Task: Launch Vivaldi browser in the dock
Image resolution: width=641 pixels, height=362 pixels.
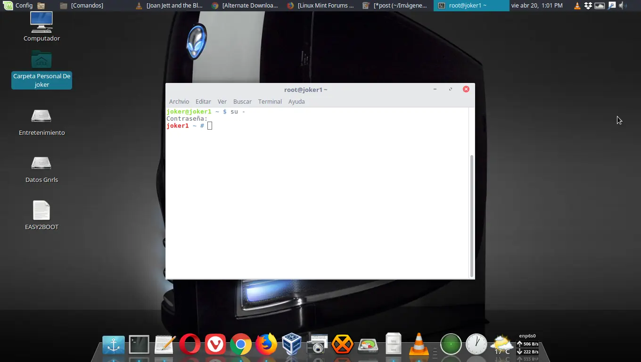Action: pos(215,345)
